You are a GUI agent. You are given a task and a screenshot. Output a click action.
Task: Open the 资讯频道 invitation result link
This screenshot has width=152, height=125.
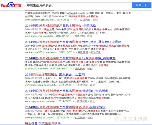66,91
